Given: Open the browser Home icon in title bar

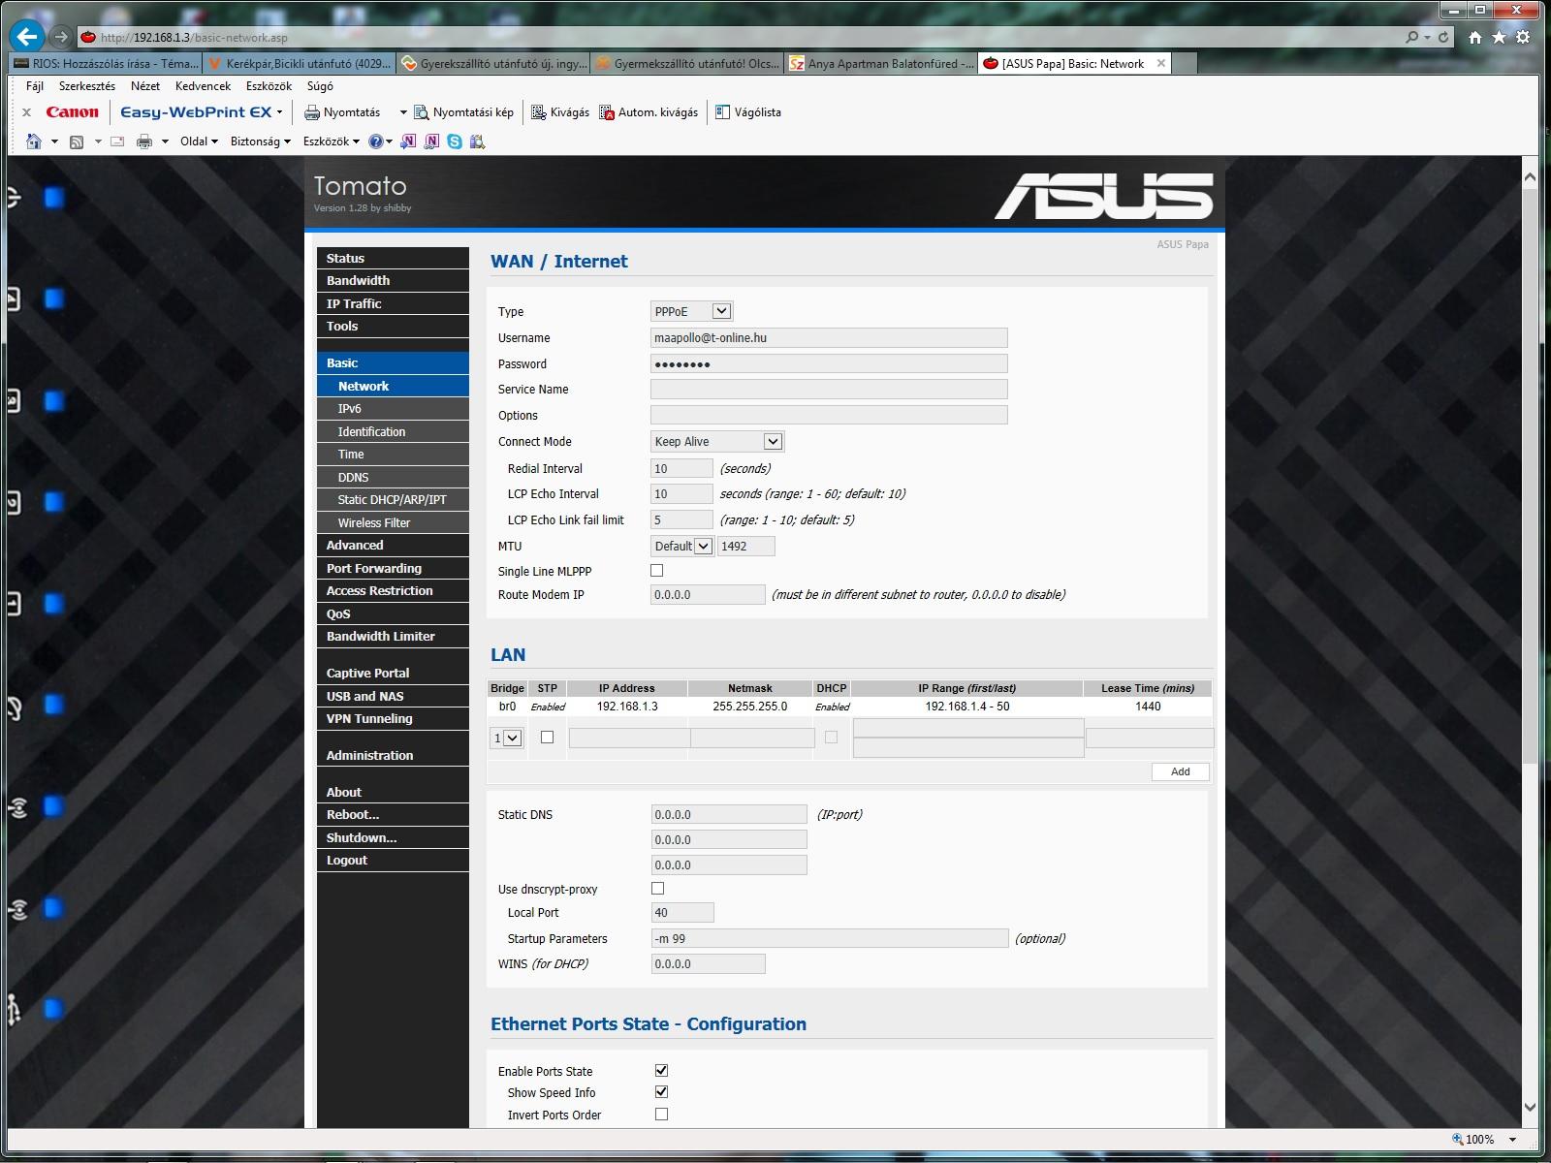Looking at the screenshot, I should click(1474, 37).
